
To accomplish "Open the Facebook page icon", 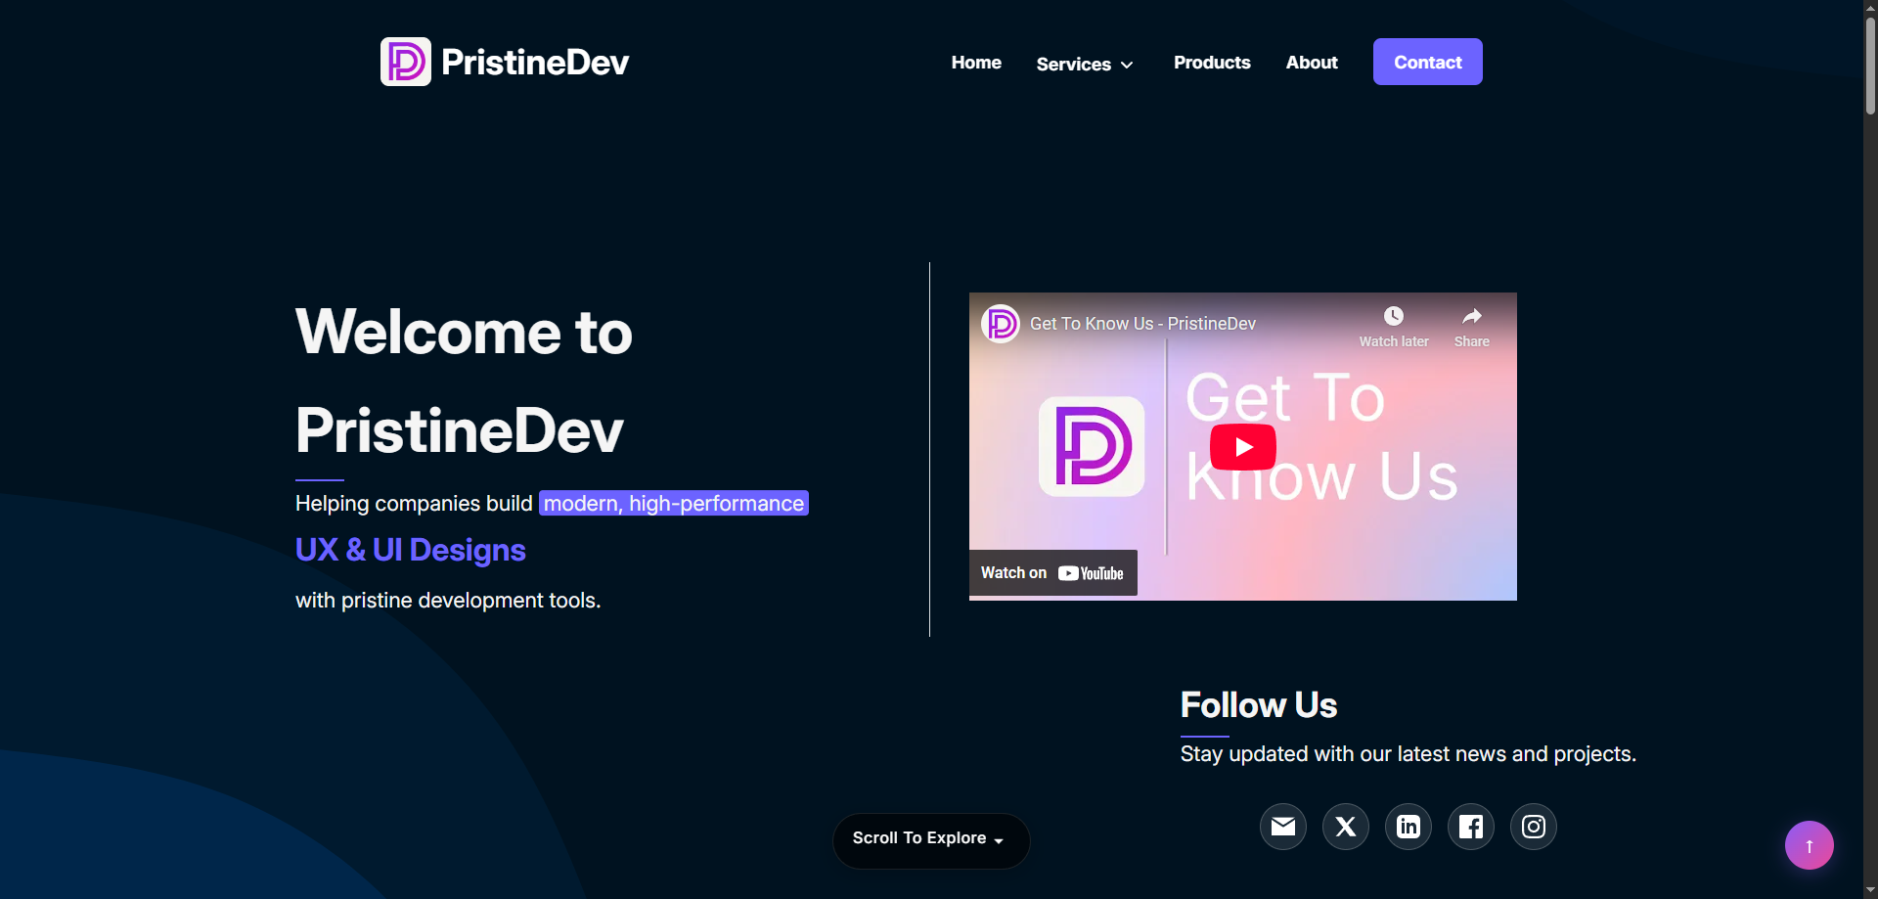I will tap(1471, 827).
